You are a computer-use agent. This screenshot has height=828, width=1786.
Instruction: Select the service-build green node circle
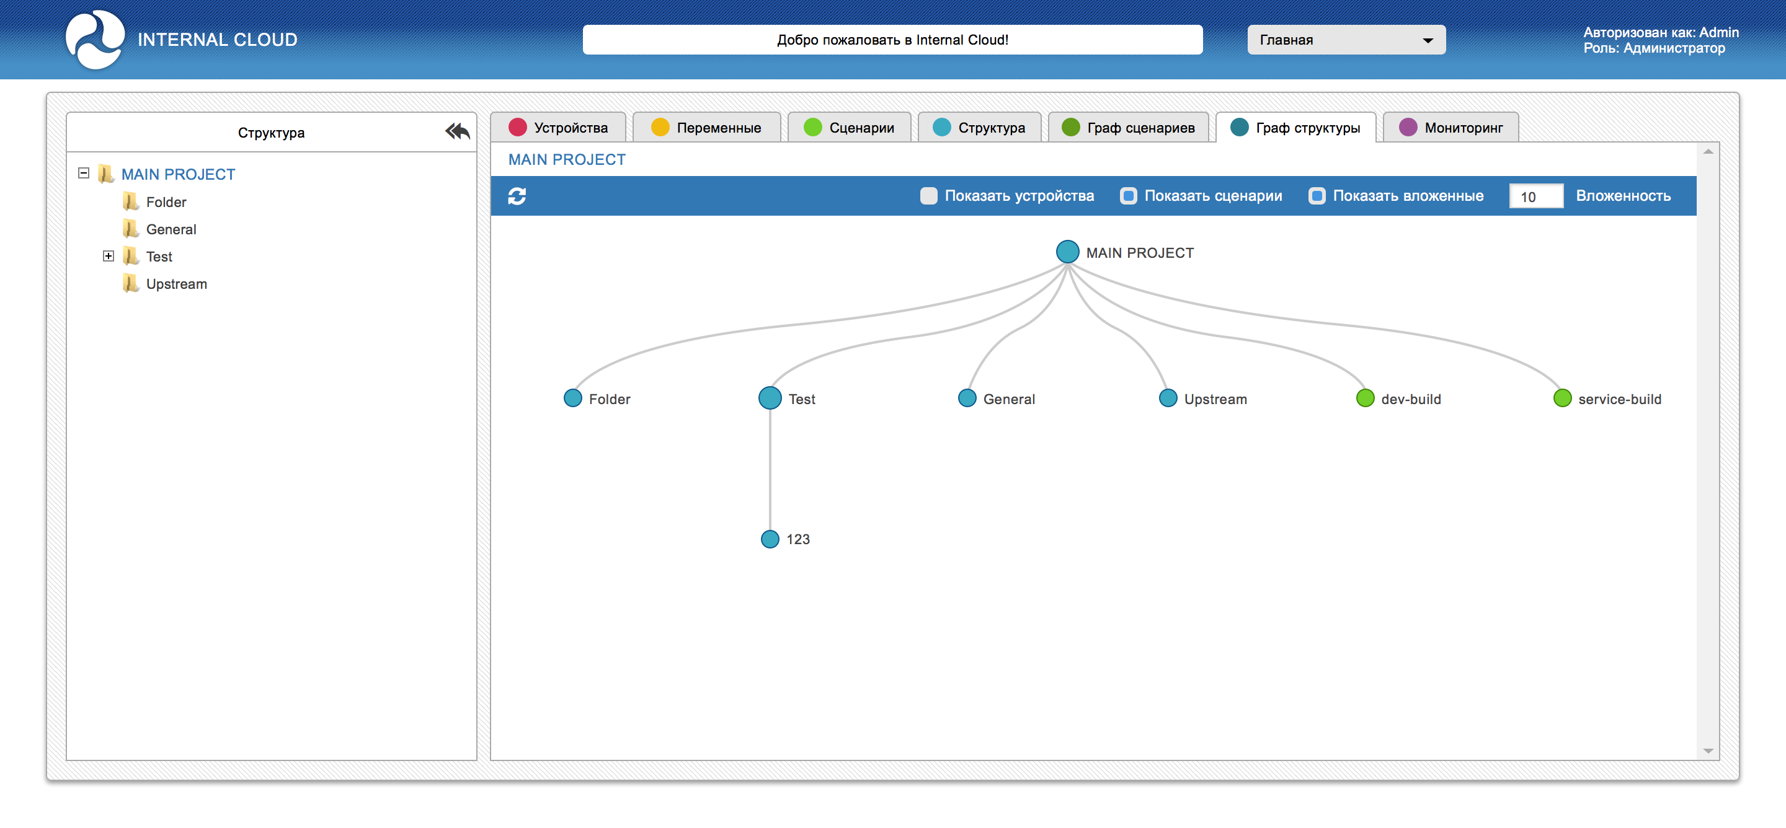(x=1562, y=399)
